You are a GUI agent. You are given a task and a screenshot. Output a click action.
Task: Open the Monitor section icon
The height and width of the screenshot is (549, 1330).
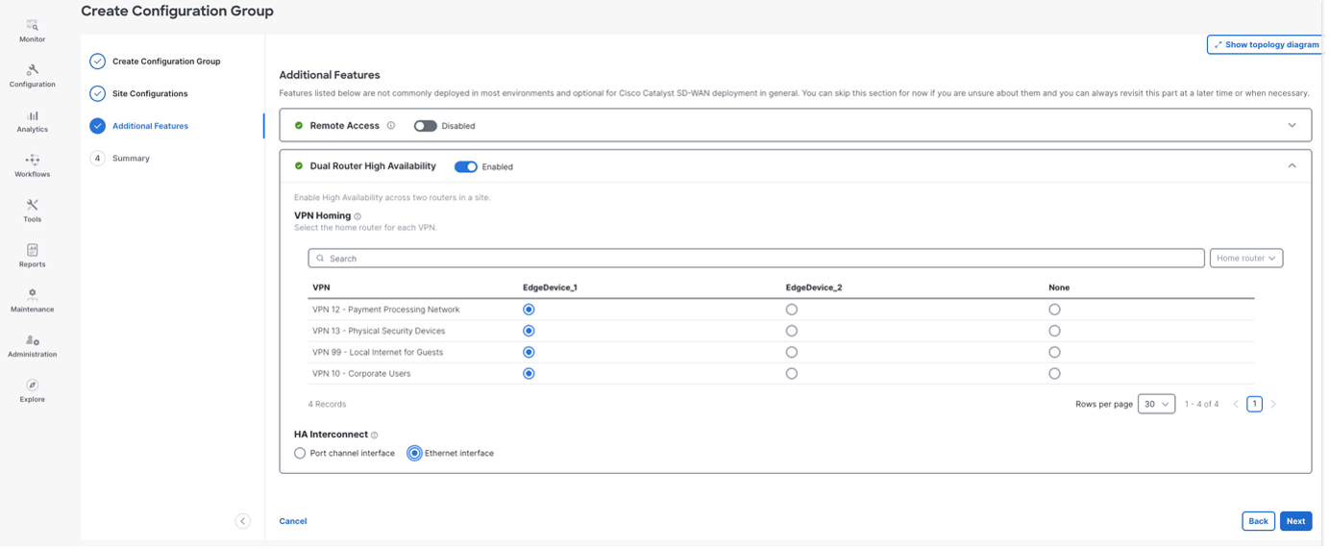(32, 25)
